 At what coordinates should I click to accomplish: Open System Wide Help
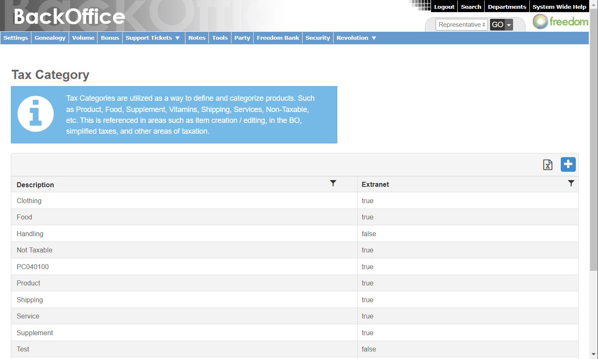click(560, 6)
